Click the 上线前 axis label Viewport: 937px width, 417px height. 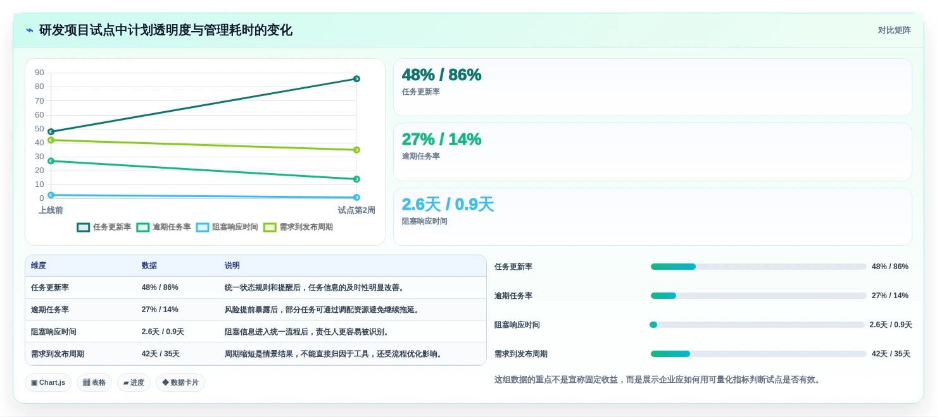(x=51, y=210)
